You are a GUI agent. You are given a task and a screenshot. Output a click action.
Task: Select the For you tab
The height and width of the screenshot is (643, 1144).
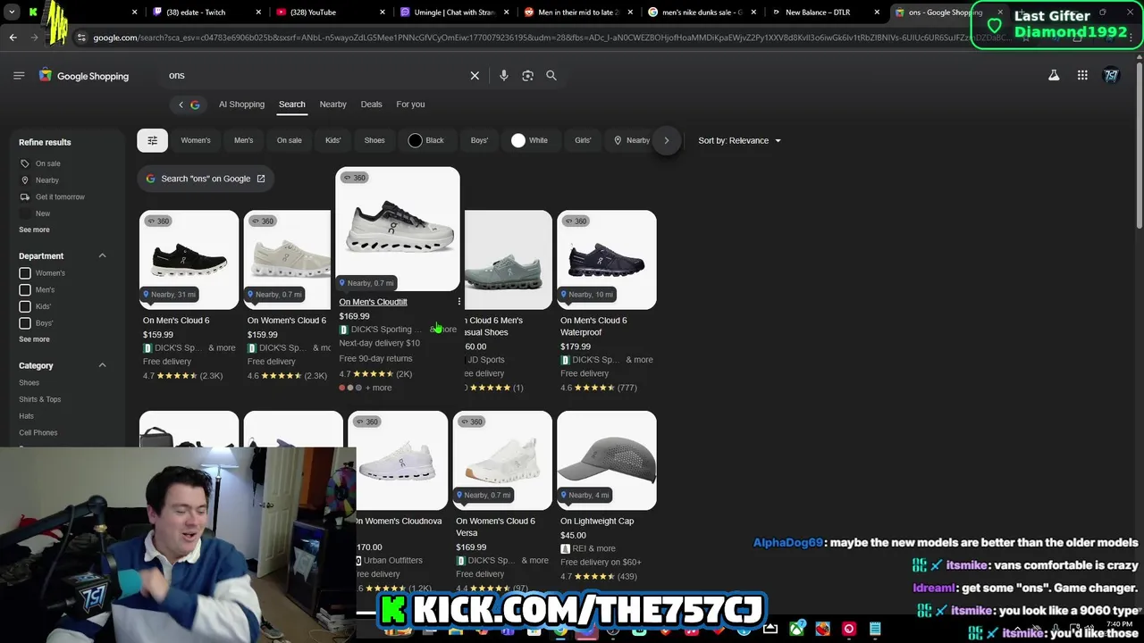(x=410, y=104)
